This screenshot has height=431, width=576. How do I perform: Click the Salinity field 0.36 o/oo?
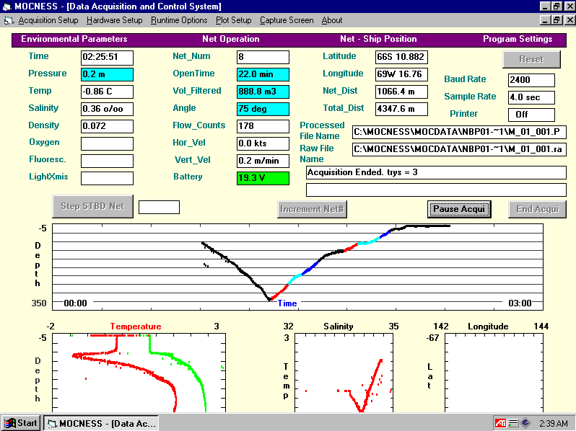pyautogui.click(x=107, y=109)
